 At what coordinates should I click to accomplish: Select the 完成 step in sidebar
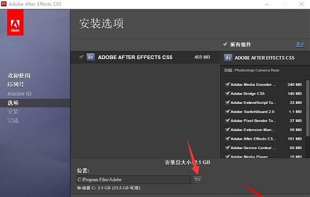tap(13, 121)
